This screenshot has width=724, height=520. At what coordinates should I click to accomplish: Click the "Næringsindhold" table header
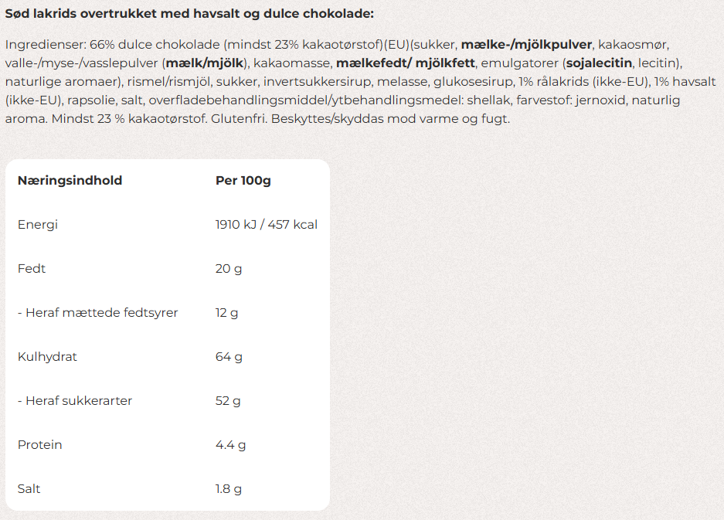click(x=70, y=181)
